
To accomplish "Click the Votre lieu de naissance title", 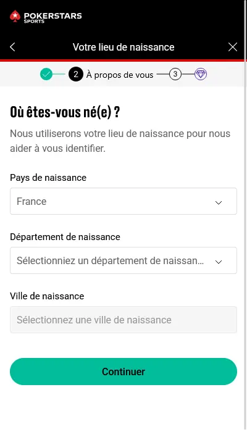I will [124, 47].
